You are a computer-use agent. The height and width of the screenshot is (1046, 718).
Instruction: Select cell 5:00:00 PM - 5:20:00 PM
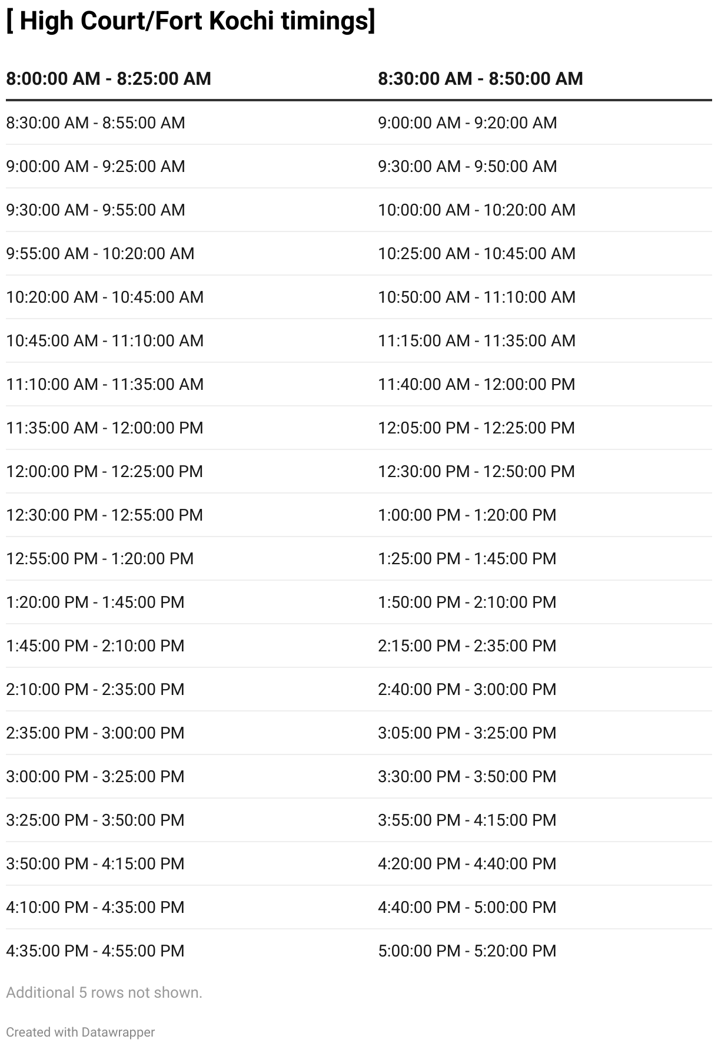click(467, 951)
